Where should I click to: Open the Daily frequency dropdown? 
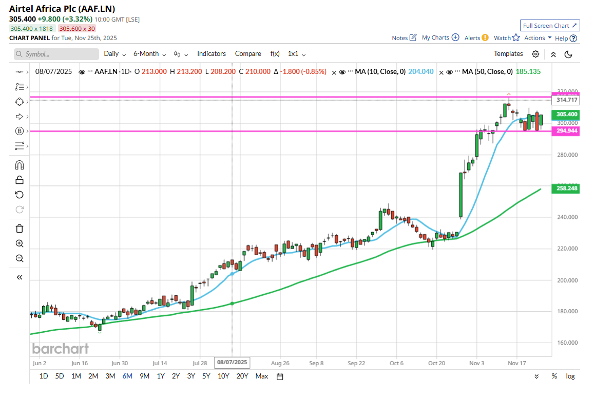[x=113, y=54]
